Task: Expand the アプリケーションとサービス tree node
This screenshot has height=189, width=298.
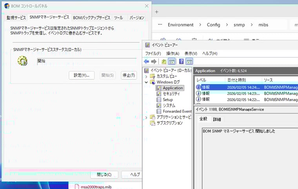Action: (146, 117)
